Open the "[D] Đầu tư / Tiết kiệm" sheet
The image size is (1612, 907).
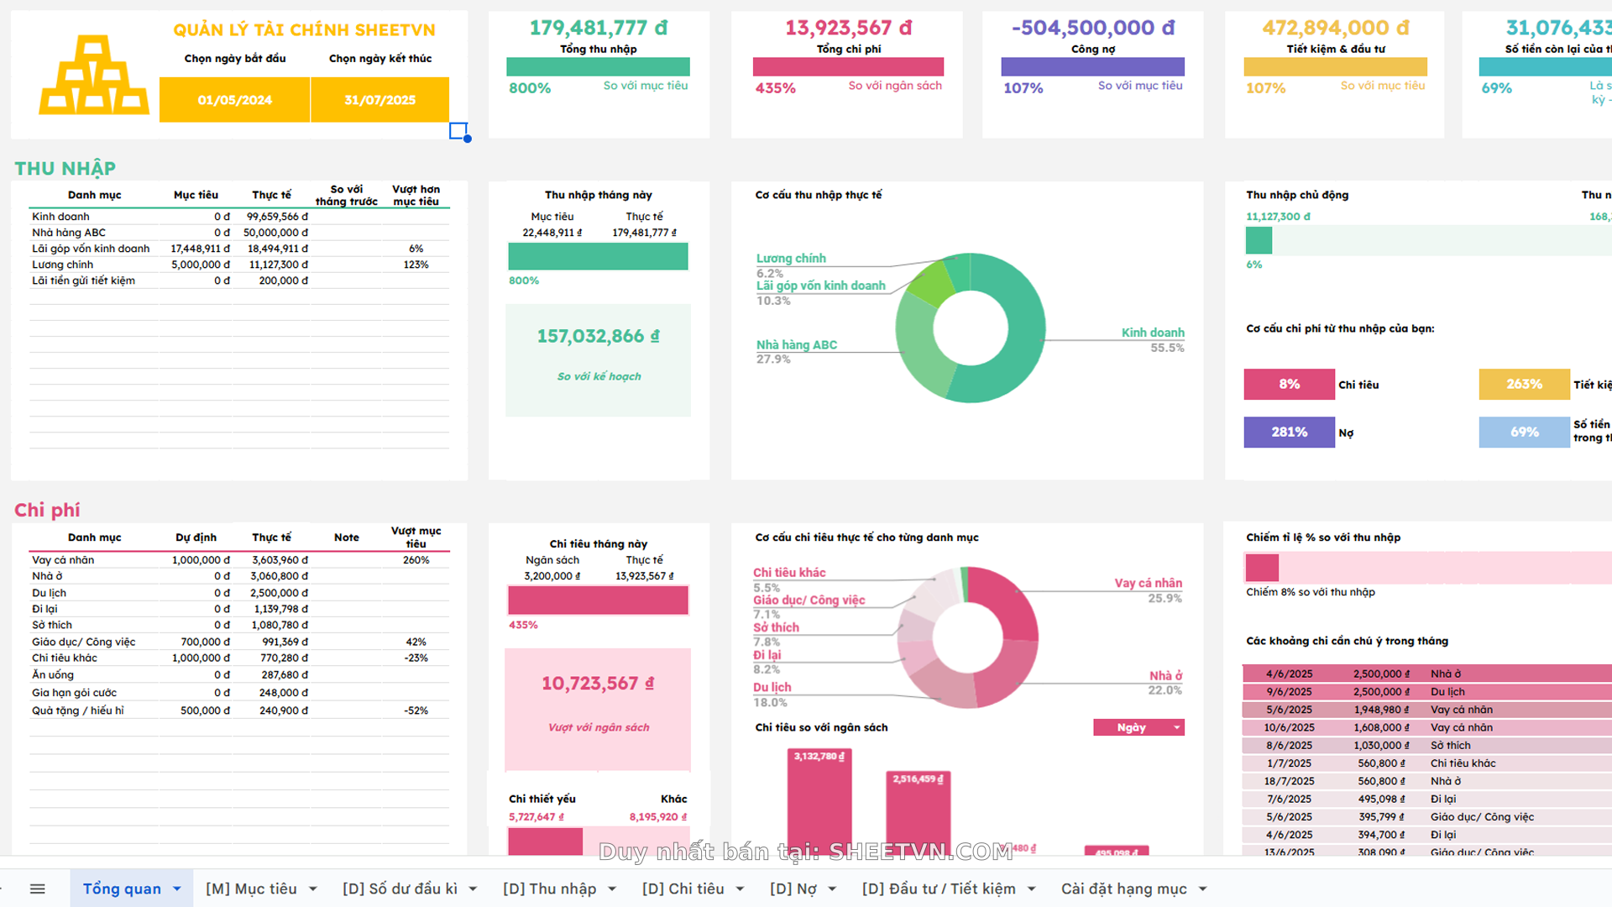tap(939, 888)
